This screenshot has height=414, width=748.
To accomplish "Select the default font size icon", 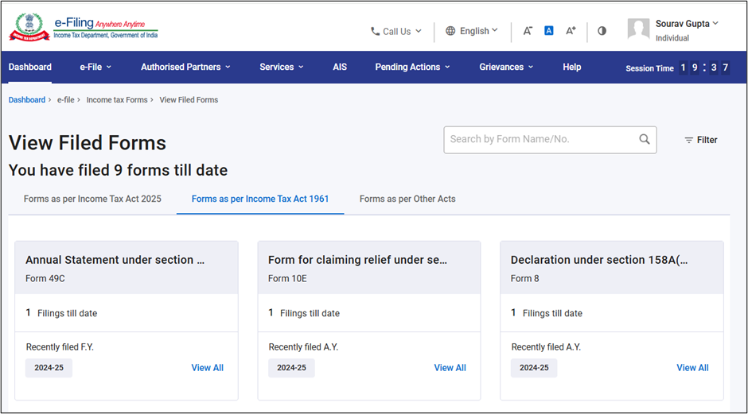I will click(x=549, y=31).
